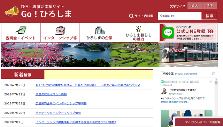The image size is (223, 127).
Task: Click the 新着情報 heading
Action: click(23, 74)
